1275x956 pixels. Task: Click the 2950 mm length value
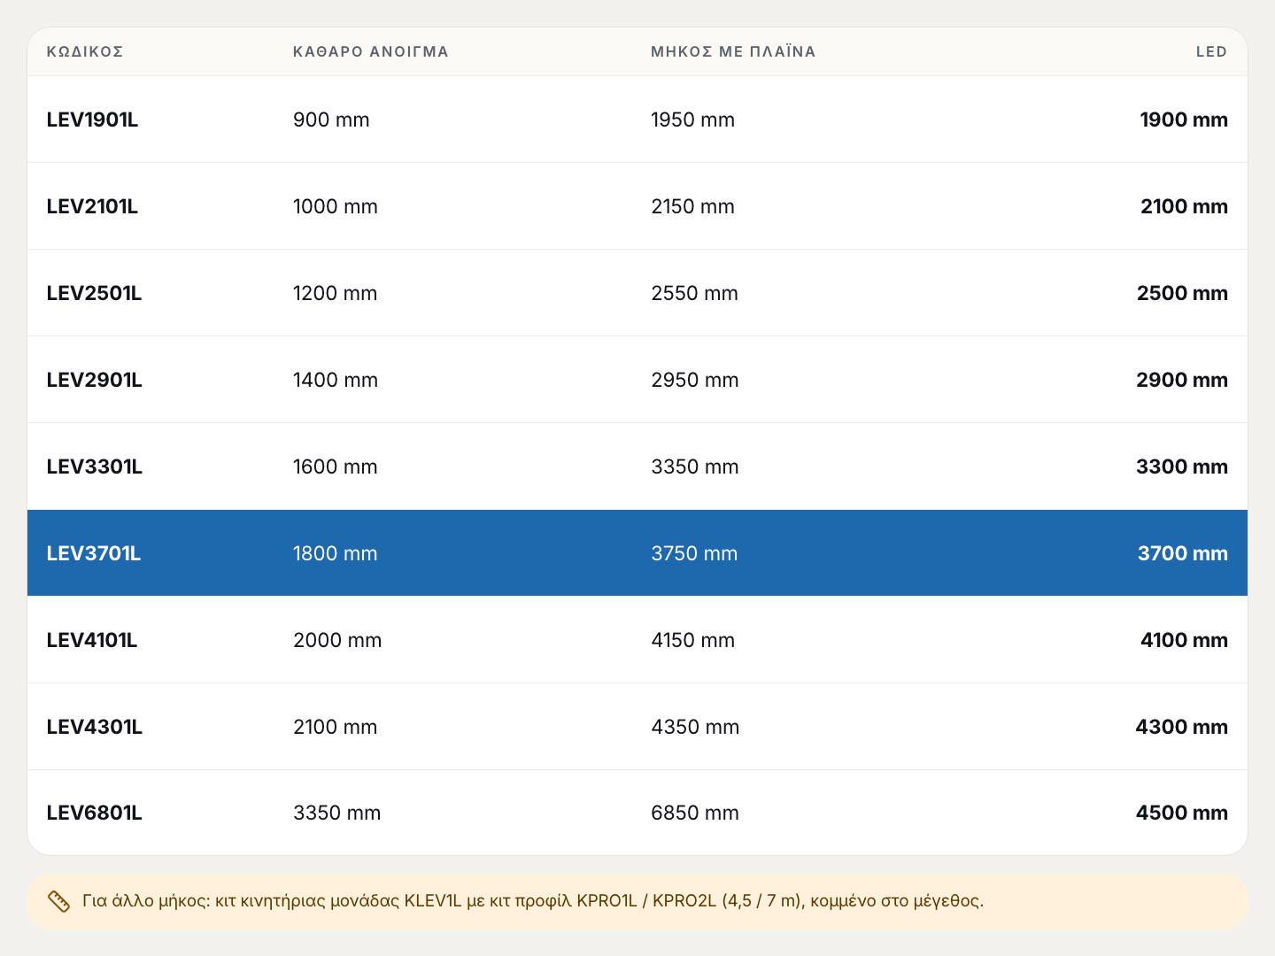click(x=695, y=380)
